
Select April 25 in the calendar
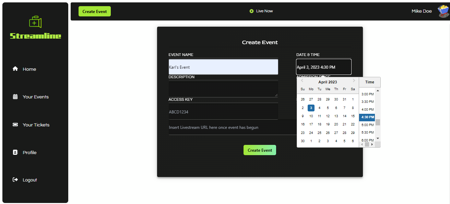click(319, 133)
